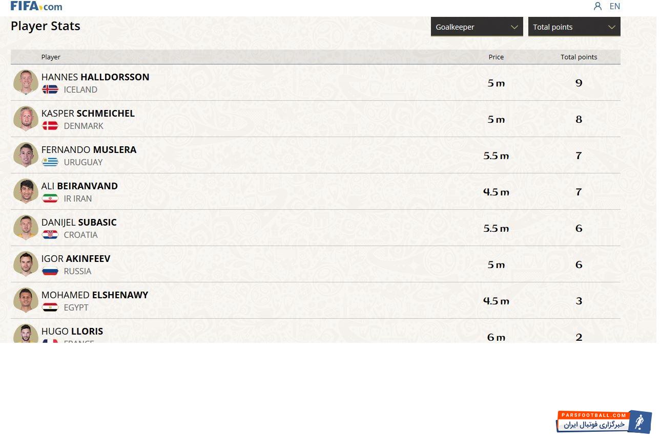Screen dimensions: 660x442
Task: Open Kasper Schmeichel player name link
Action: [88, 114]
